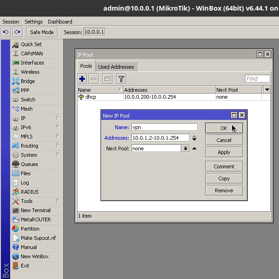Viewport: 279px width, 279px height.
Task: Open the Interfaces menu item
Action: click(37, 63)
